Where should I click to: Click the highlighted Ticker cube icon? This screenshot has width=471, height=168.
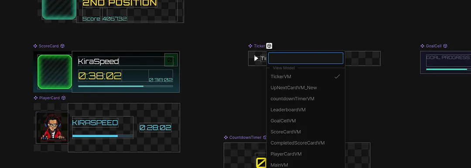tap(269, 46)
